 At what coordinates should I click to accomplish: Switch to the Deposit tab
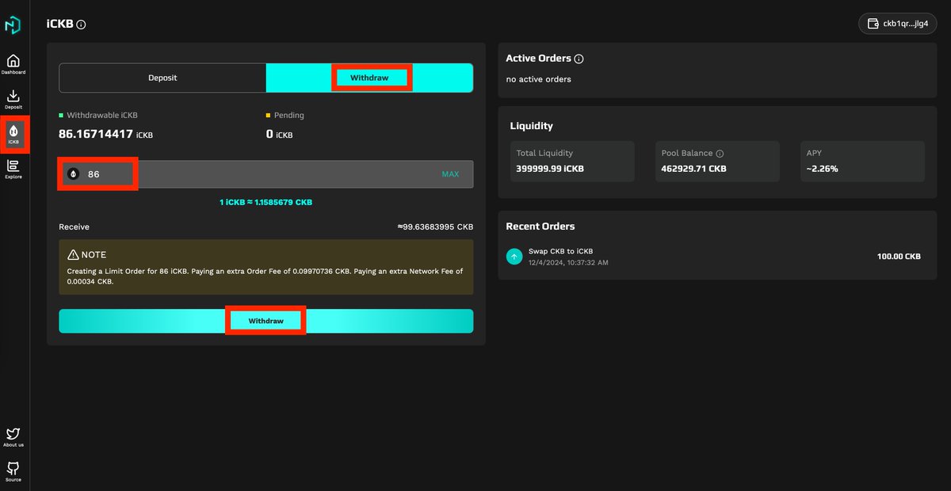(x=162, y=77)
